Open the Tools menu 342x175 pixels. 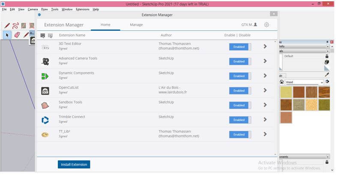pos(55,9)
